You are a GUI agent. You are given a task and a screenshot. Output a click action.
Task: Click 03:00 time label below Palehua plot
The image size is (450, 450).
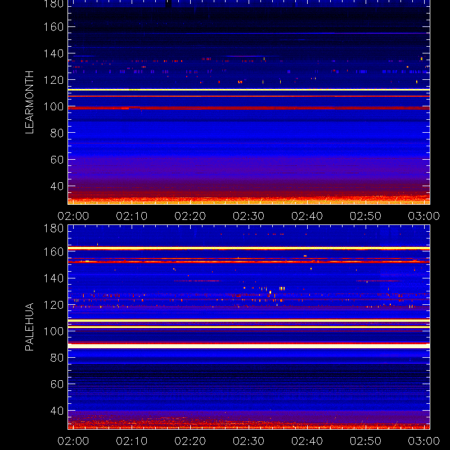pyautogui.click(x=424, y=441)
